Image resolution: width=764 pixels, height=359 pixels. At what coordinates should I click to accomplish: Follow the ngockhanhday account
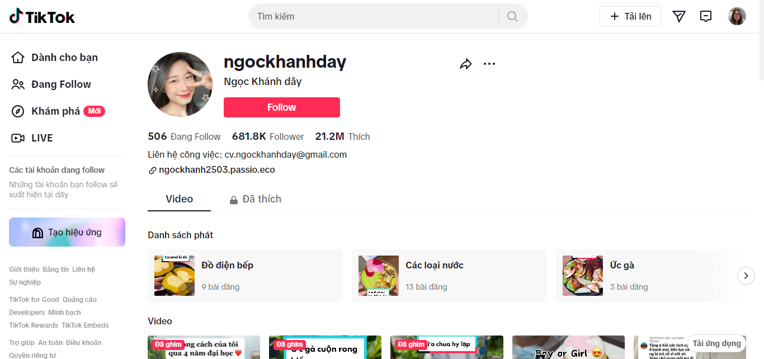tap(282, 107)
